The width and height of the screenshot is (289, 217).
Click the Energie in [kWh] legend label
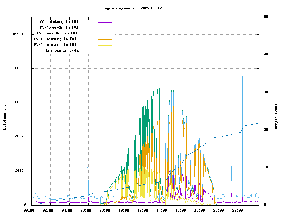[x=63, y=50]
